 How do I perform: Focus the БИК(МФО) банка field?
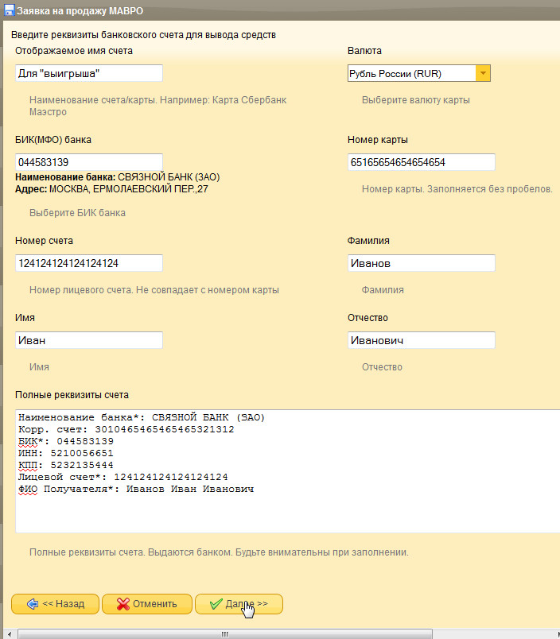[x=89, y=162]
